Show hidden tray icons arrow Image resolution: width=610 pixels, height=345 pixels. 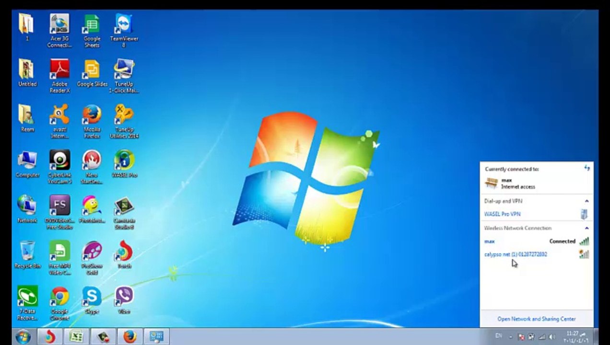pyautogui.click(x=511, y=337)
